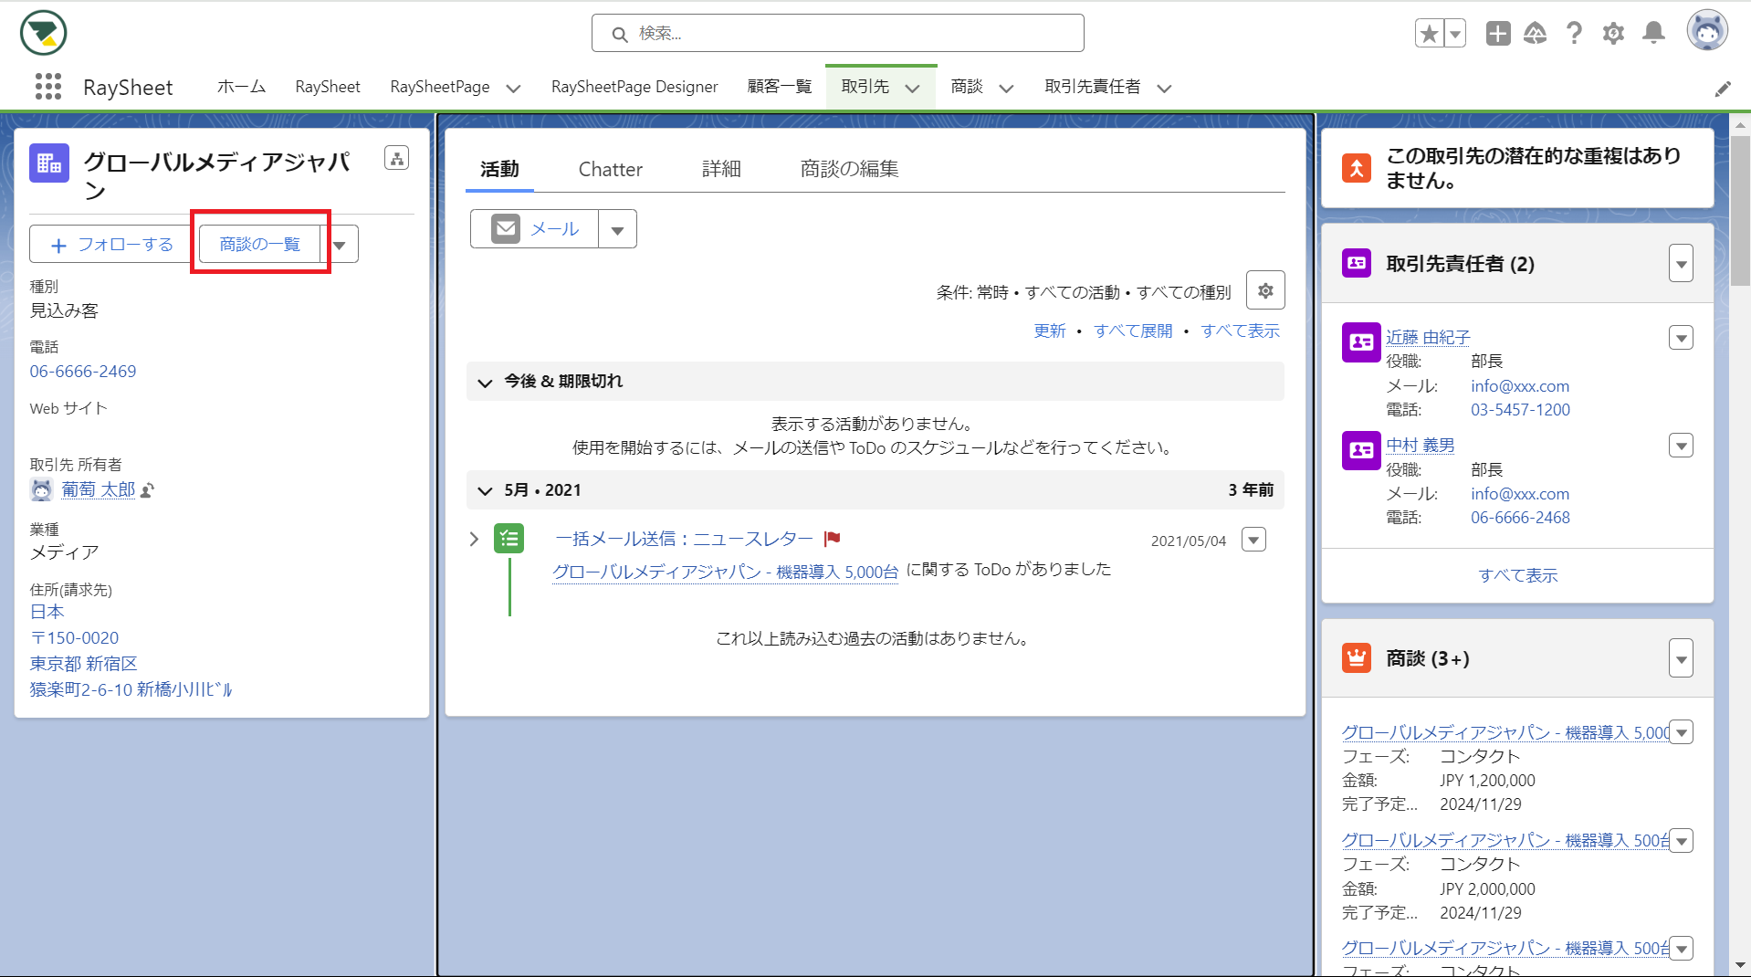Click the green task list icon
This screenshot has height=977, width=1751.
pyautogui.click(x=509, y=539)
